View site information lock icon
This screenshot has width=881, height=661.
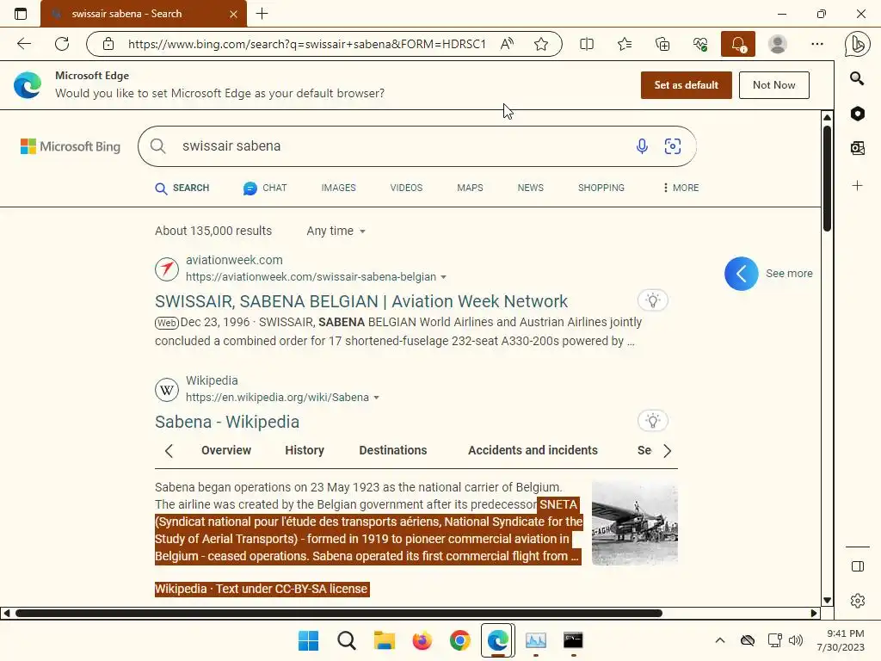[x=108, y=44]
